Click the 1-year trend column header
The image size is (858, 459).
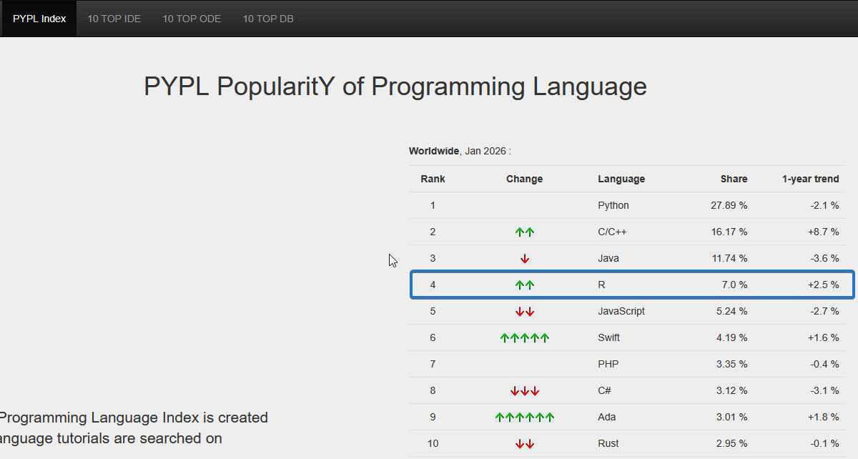click(810, 179)
